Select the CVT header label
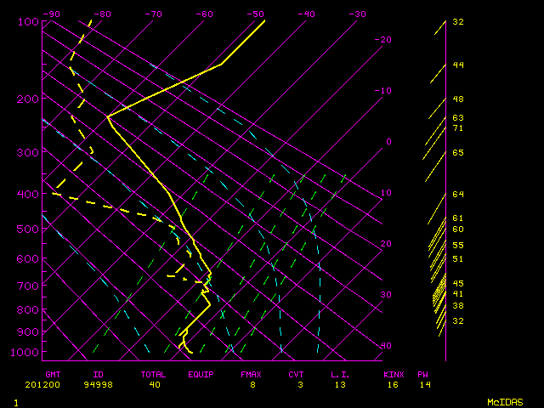This screenshot has height=408, width=544. [x=296, y=374]
